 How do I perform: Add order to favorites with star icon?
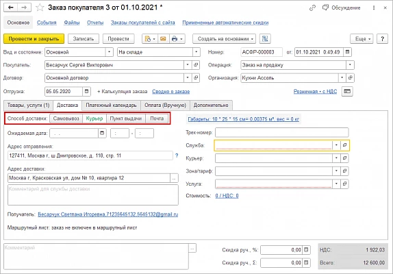(40, 8)
